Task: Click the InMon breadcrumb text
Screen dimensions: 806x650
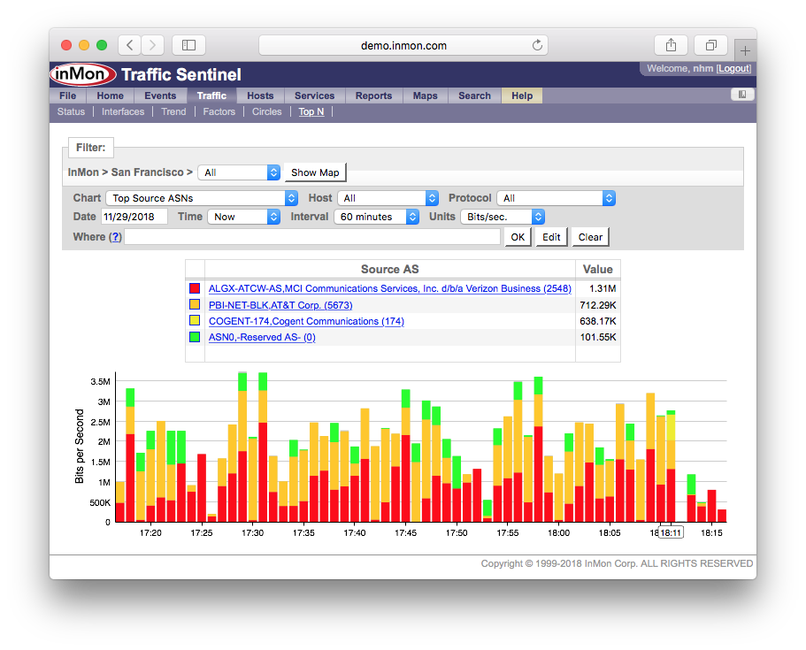Action: (x=83, y=172)
